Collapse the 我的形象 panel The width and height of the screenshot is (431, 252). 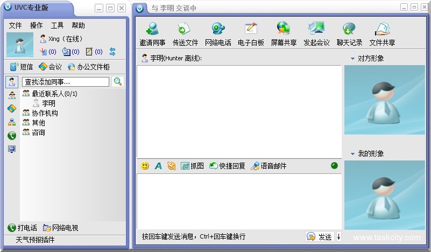352,154
